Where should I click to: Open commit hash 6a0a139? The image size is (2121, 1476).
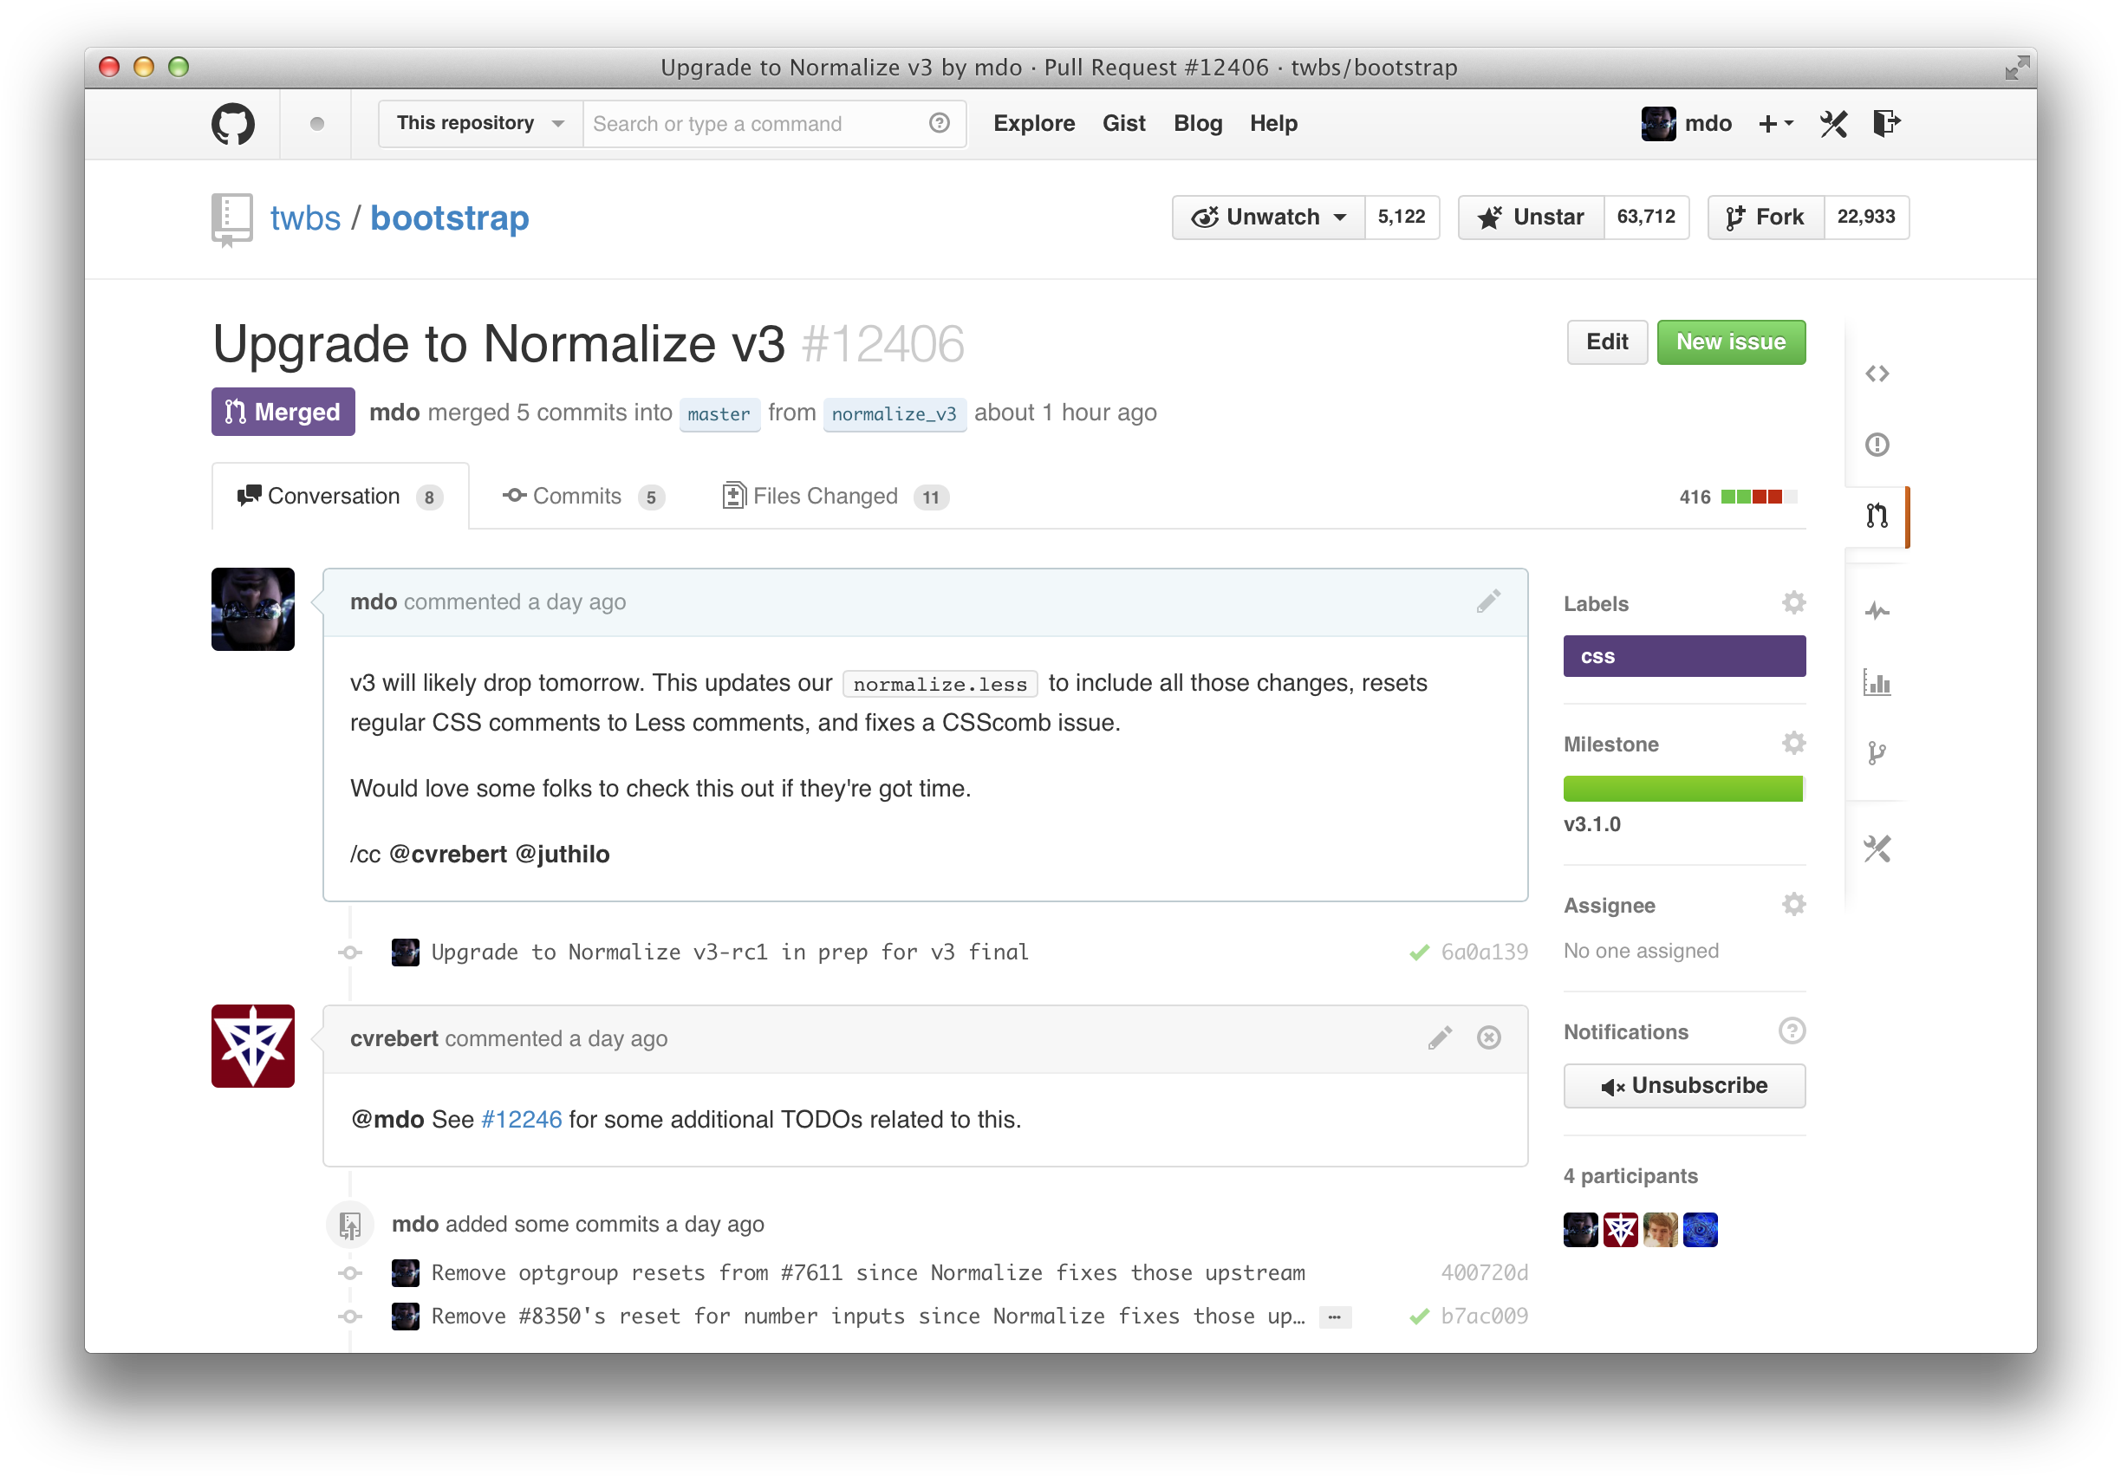1484,953
